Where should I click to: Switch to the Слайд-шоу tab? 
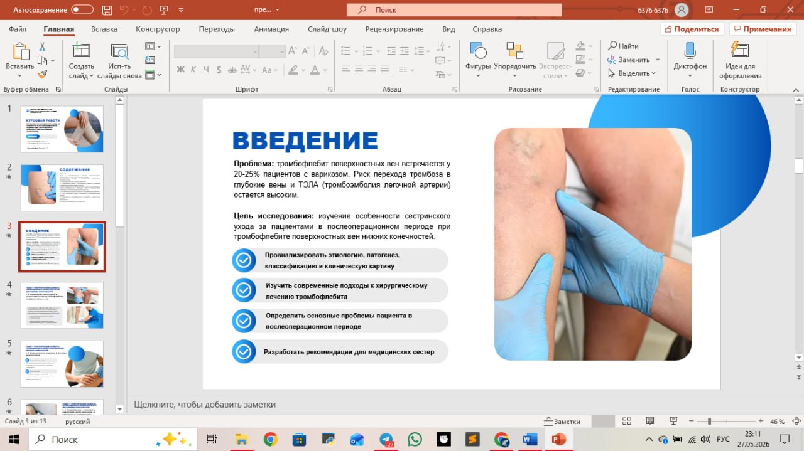coord(327,29)
